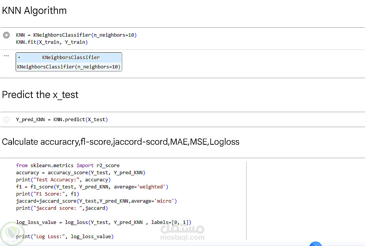Click the Y_pred_KNN predict code line
This screenshot has height=246, width=365.
(62, 120)
